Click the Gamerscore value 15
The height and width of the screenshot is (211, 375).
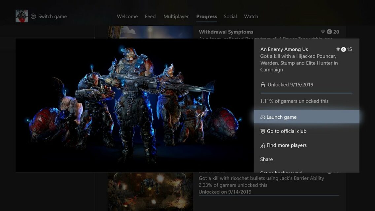pos(349,49)
